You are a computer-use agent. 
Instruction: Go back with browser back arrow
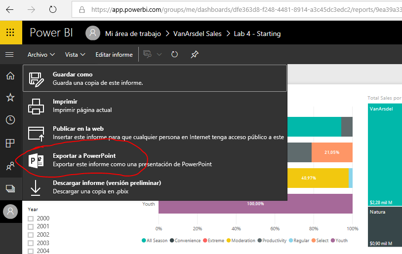tap(10, 10)
